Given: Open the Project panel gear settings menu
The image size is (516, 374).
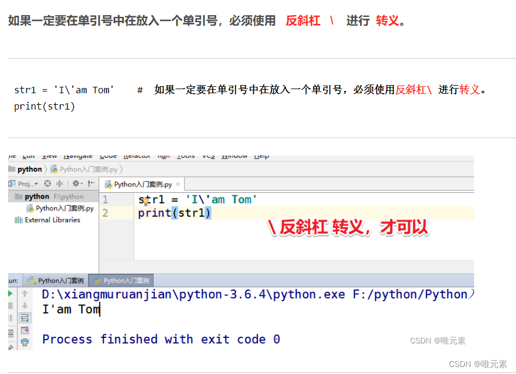Looking at the screenshot, I should pyautogui.click(x=77, y=184).
